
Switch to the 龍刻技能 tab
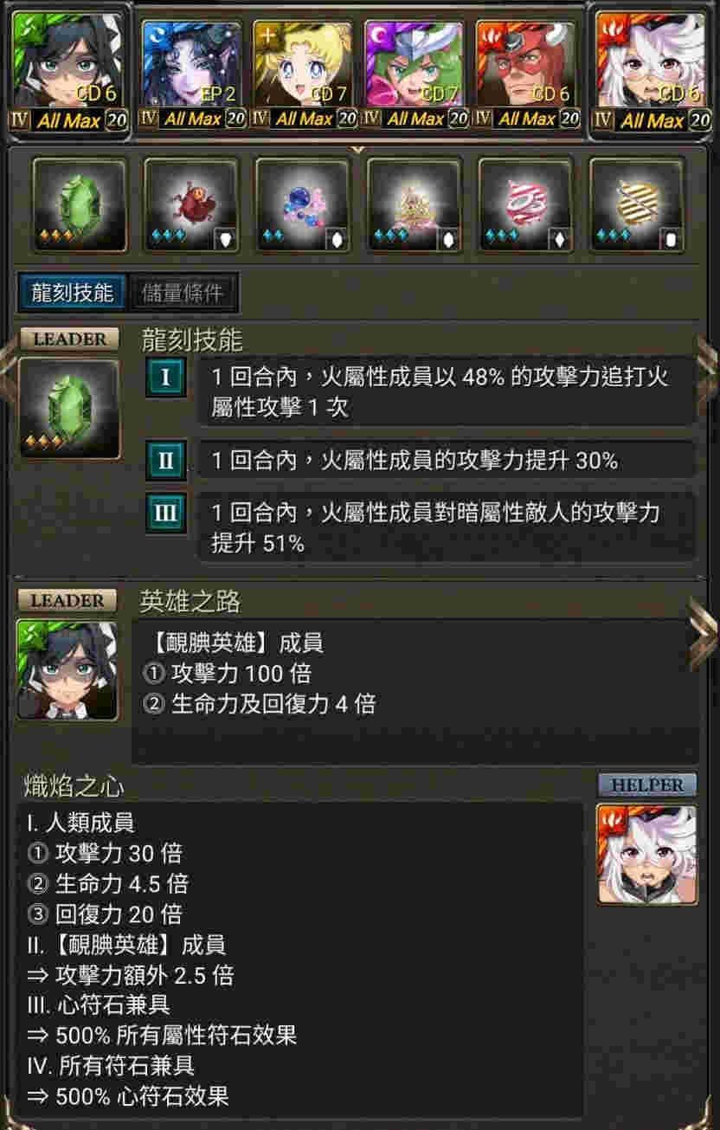(73, 293)
